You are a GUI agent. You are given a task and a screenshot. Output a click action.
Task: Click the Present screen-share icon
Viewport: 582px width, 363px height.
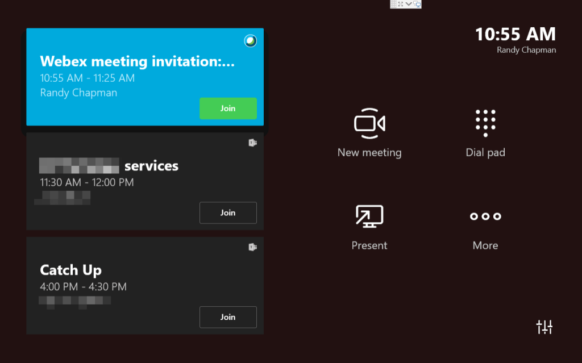coord(369,216)
